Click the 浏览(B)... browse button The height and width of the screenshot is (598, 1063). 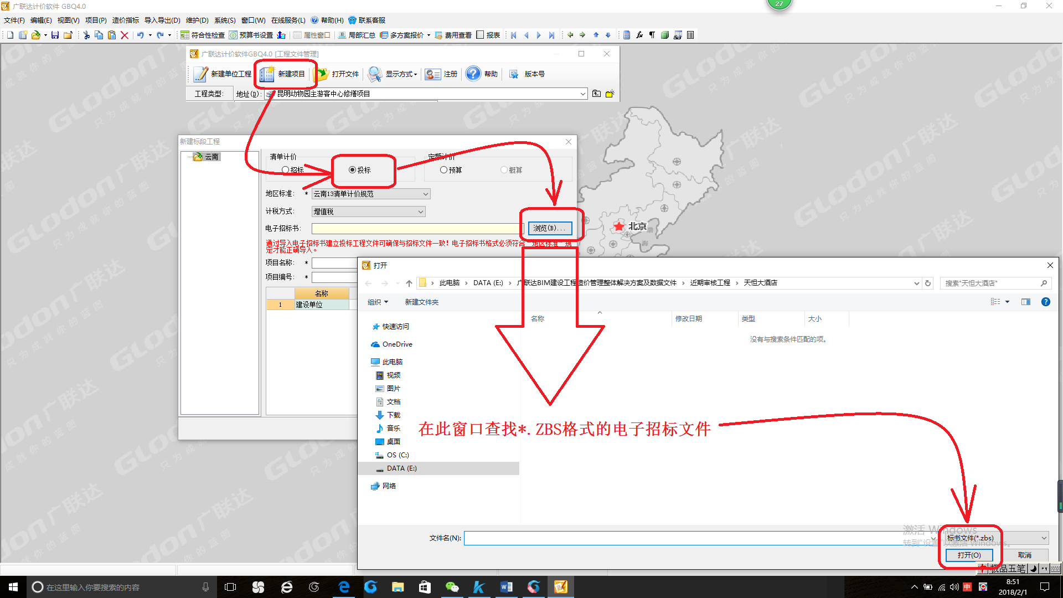point(550,228)
